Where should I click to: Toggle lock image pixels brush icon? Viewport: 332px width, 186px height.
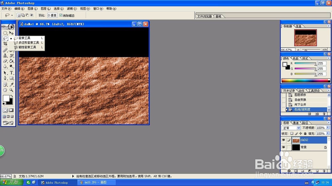(x=296, y=133)
